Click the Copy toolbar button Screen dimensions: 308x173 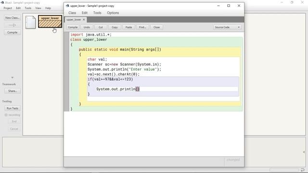115,27
